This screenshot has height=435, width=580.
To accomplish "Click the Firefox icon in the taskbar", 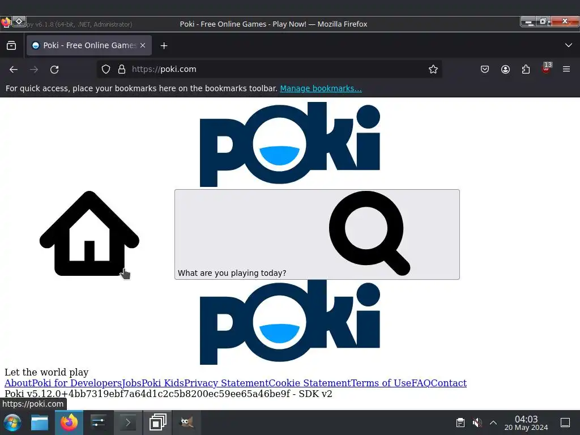I will pos(69,423).
